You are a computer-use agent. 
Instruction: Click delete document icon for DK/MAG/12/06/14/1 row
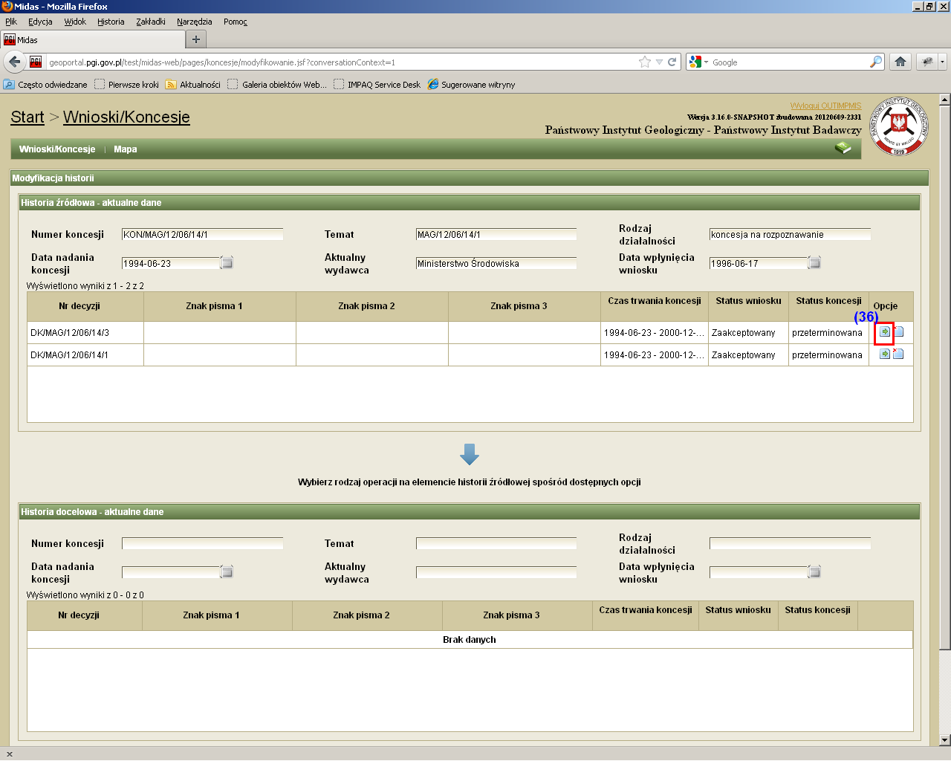coord(898,354)
